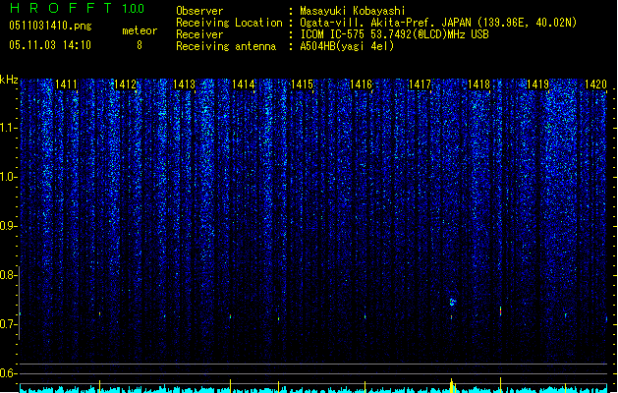This screenshot has height=393, width=618.
Task: Click the 1415 time marker
Action: pyautogui.click(x=302, y=84)
